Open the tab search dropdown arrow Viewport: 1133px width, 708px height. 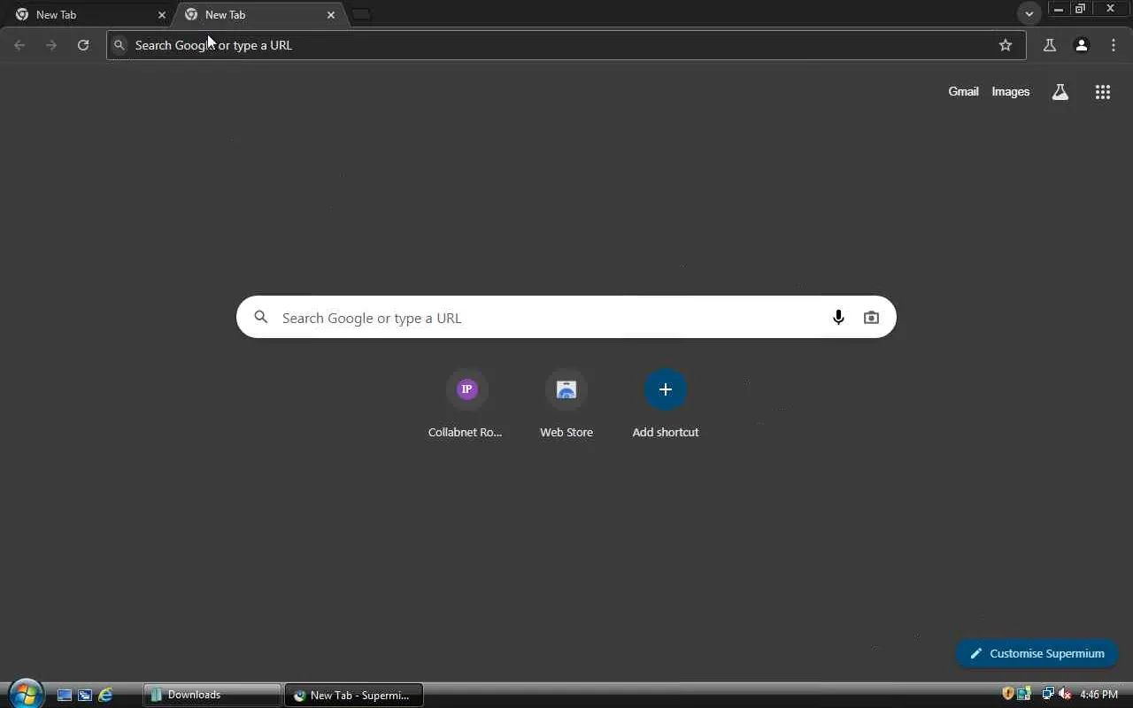1029,14
